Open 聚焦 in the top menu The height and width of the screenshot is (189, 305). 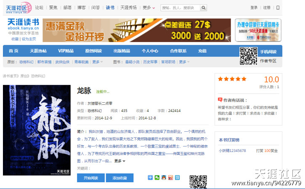(53, 8)
